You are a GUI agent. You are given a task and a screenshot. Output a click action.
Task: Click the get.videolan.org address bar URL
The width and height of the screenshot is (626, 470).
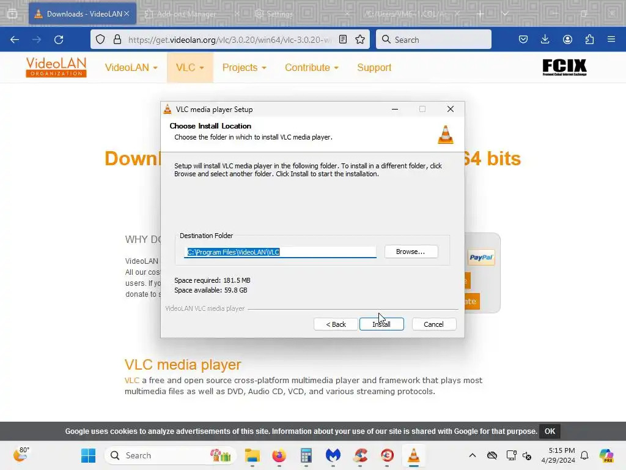pyautogui.click(x=230, y=40)
